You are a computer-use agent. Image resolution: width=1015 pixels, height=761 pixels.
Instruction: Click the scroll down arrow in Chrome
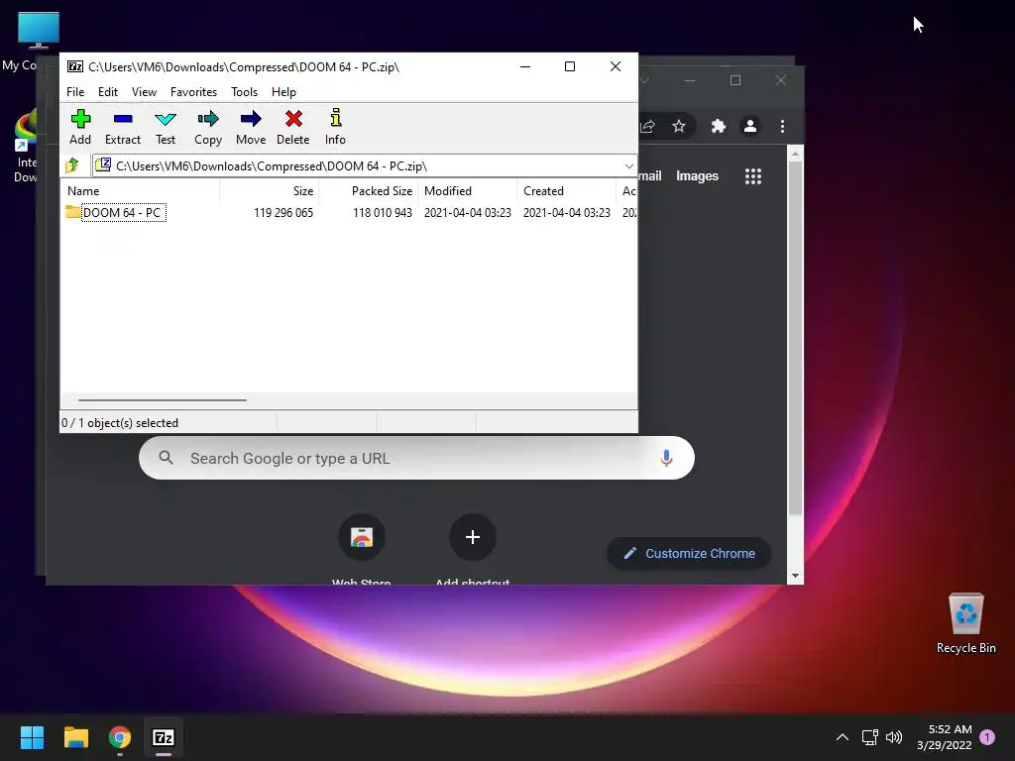[x=795, y=576]
